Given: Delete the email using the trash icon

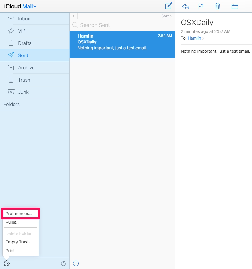Looking at the screenshot, I should click(218, 6).
